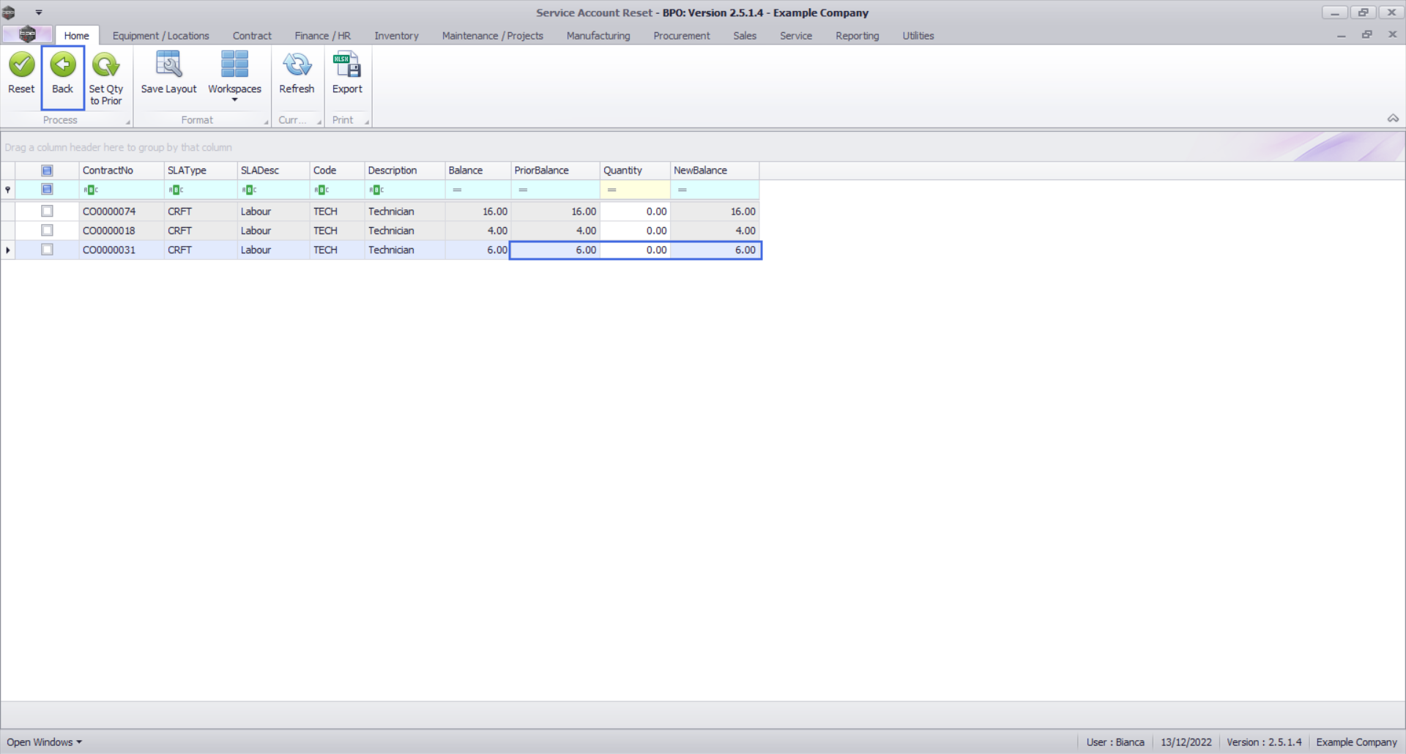Restore the inner child window
1406x754 pixels.
pyautogui.click(x=1366, y=34)
